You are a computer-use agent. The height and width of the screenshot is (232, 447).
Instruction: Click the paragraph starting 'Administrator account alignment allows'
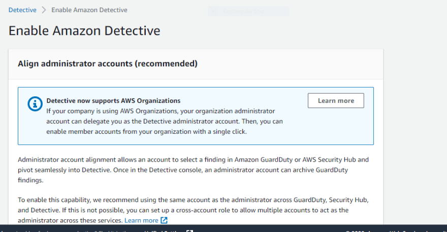[194, 170]
